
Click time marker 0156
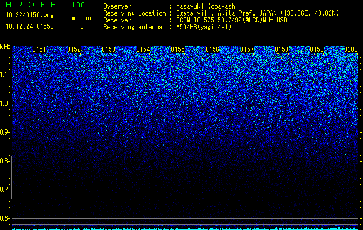click(x=212, y=49)
